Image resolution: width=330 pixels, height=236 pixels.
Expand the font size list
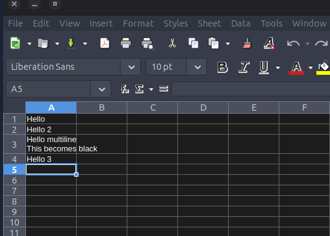(x=197, y=67)
